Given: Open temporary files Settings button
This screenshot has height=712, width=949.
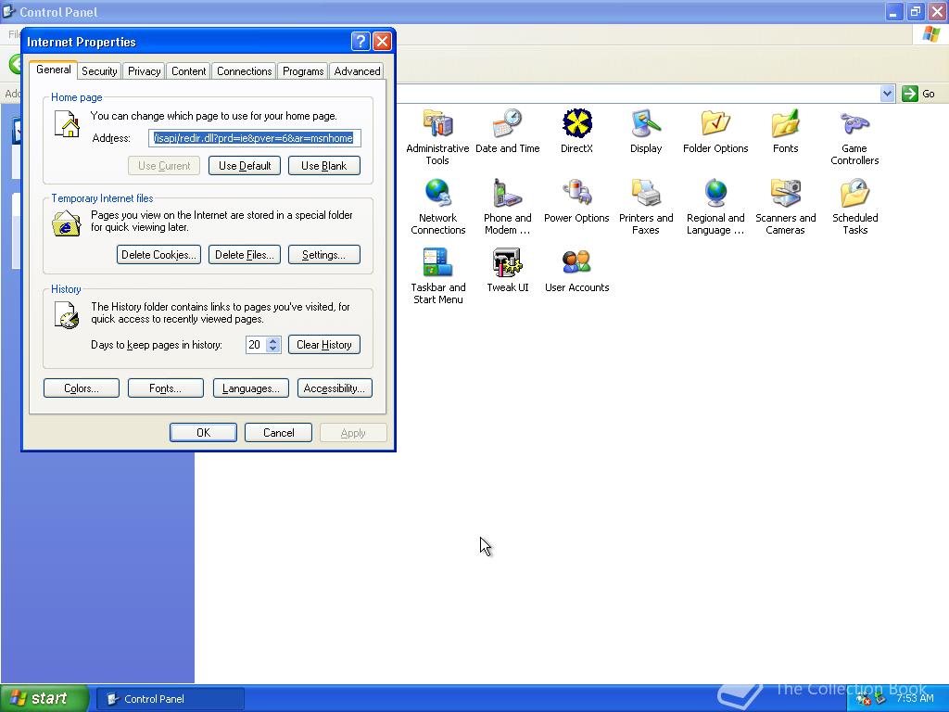Looking at the screenshot, I should pyautogui.click(x=323, y=255).
